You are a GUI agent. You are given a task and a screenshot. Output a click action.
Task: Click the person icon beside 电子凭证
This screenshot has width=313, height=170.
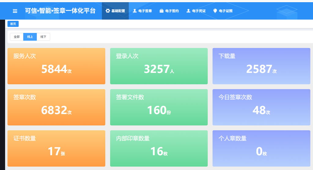[x=188, y=11]
